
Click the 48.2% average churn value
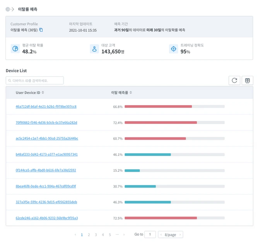[x=29, y=52]
